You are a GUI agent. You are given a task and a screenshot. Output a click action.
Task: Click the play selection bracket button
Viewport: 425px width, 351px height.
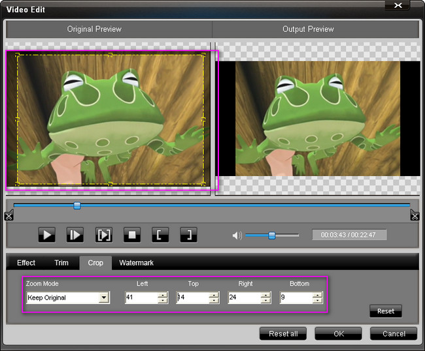[104, 235]
